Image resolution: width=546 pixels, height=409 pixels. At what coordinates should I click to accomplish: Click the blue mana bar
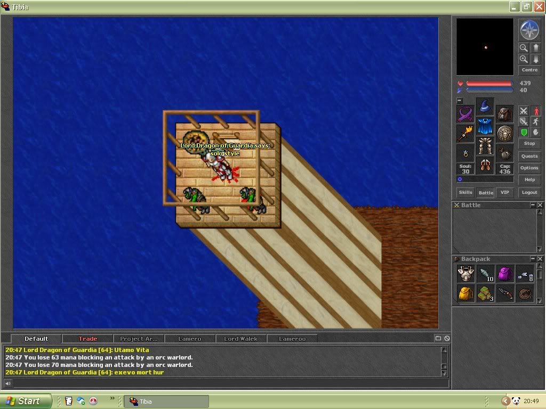click(x=489, y=91)
